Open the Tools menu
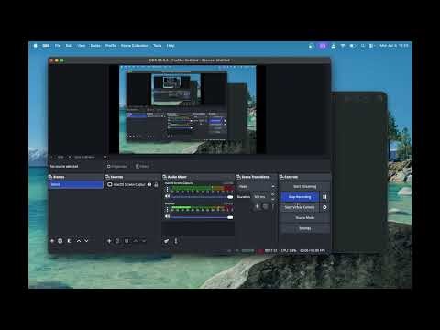440x330 pixels. (158, 46)
